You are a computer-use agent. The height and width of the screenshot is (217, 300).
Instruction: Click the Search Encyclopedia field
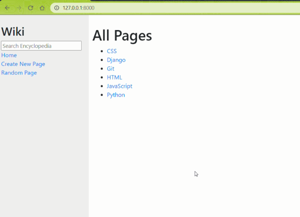pos(41,46)
